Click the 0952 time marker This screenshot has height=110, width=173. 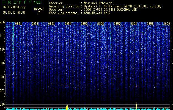(35, 24)
